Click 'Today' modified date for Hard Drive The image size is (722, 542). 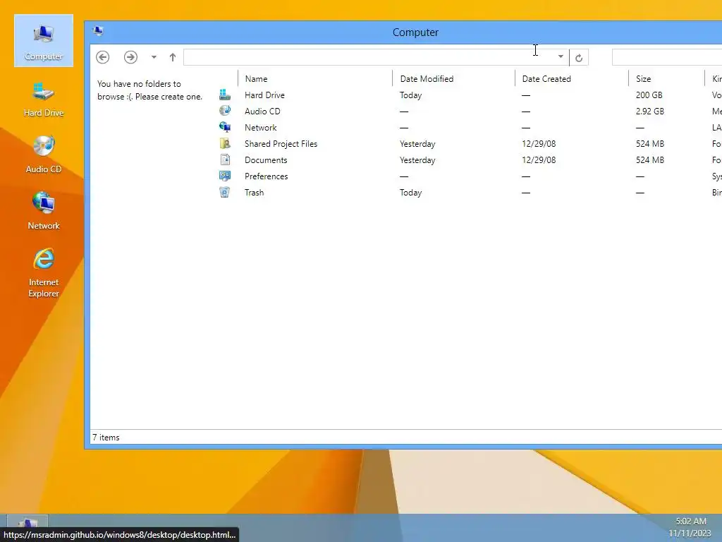[410, 95]
